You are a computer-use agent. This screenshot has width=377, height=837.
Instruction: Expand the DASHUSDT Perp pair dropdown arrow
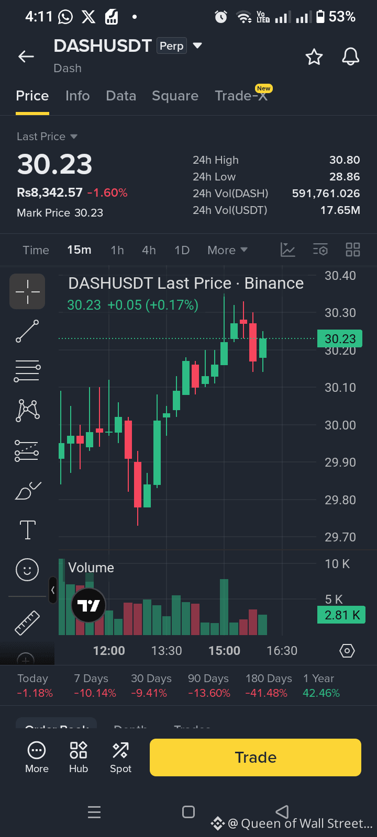click(197, 46)
